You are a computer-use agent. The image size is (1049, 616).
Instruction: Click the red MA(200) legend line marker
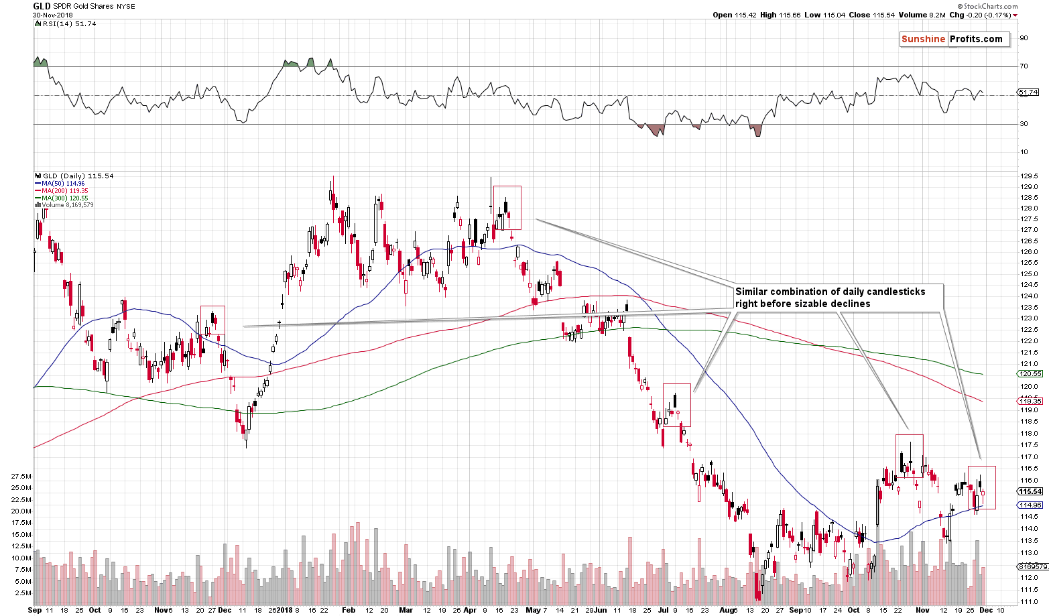click(37, 191)
